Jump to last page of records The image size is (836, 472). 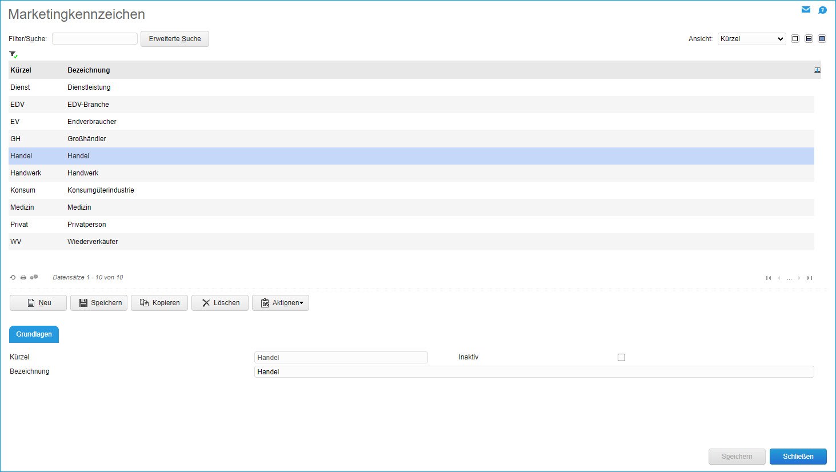coord(809,278)
